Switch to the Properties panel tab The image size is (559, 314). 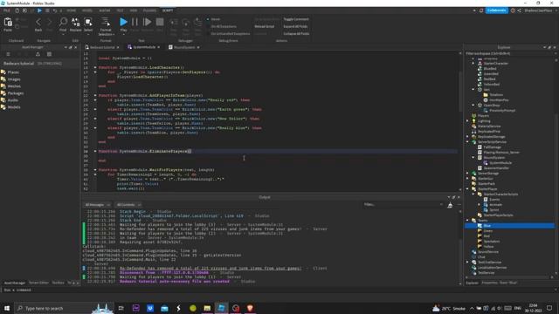pos(499,283)
